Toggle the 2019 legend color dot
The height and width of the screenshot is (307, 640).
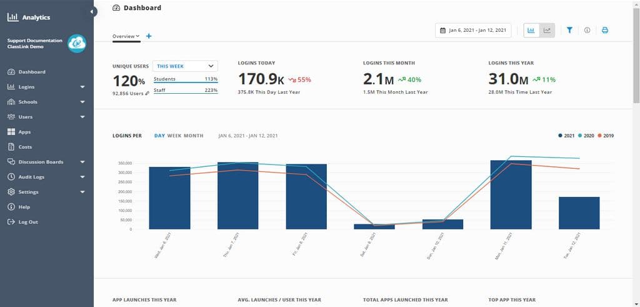tap(601, 135)
